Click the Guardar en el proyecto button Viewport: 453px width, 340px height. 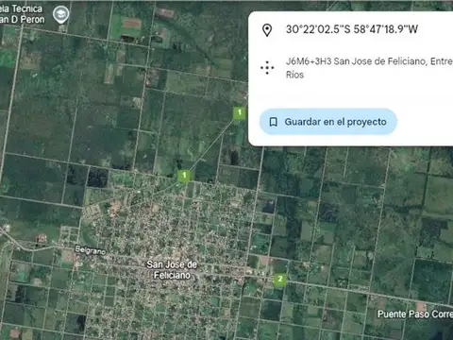pos(328,122)
